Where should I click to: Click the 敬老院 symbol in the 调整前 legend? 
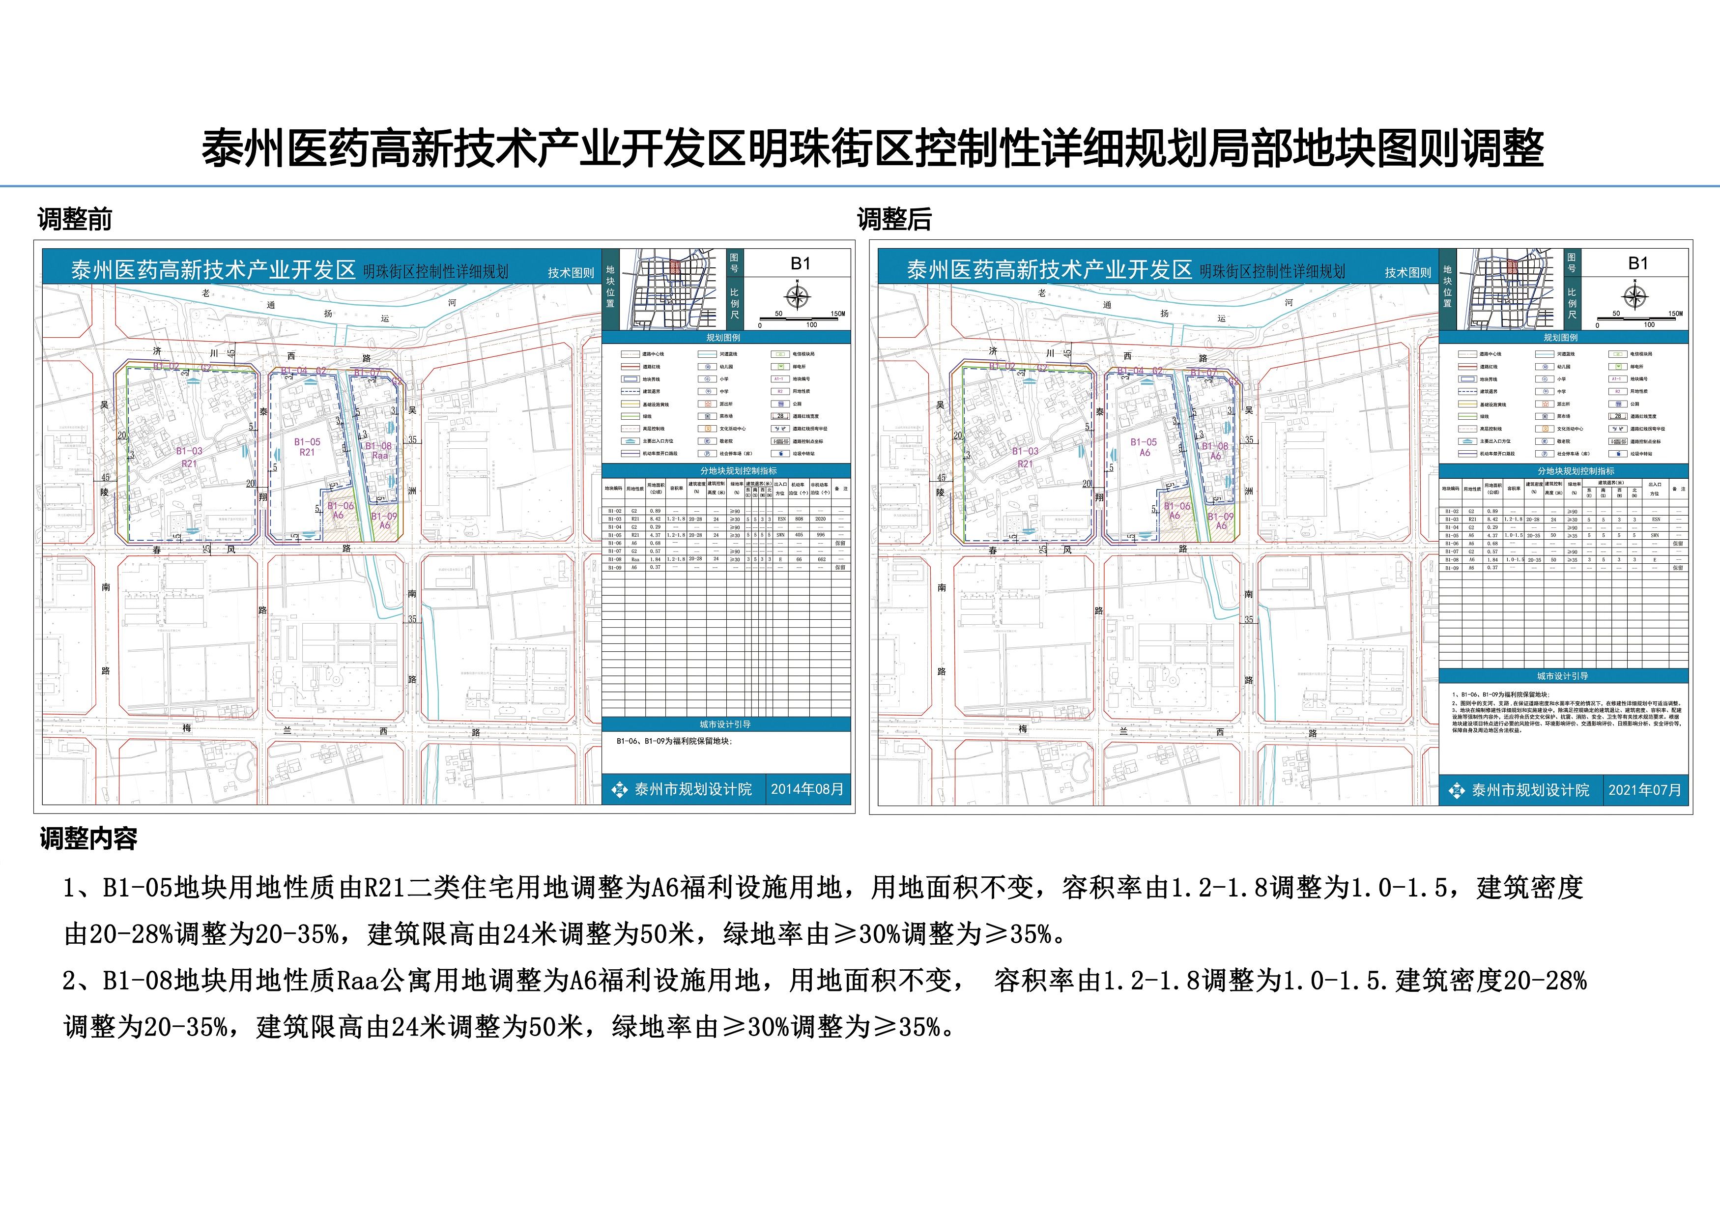708,441
